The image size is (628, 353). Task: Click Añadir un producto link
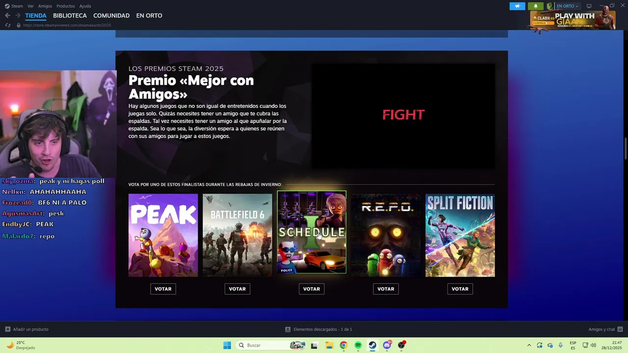(x=30, y=329)
